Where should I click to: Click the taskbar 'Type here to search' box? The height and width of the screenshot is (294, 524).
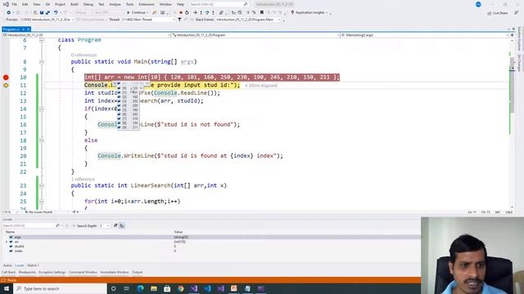click(x=60, y=288)
